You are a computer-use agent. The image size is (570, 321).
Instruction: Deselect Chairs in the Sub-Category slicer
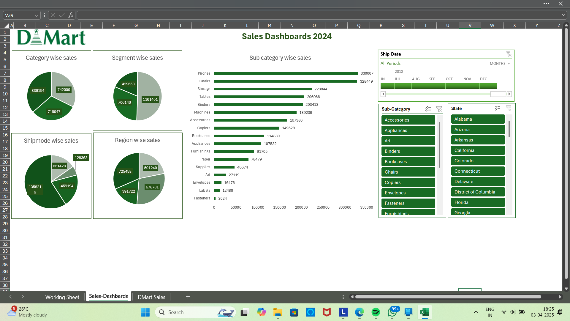click(x=408, y=172)
